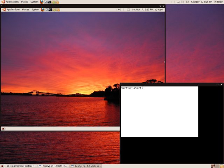Expand the roger user menu in the nested panel
Image resolution: width=224 pixels, height=168 pixels.
(x=159, y=9)
